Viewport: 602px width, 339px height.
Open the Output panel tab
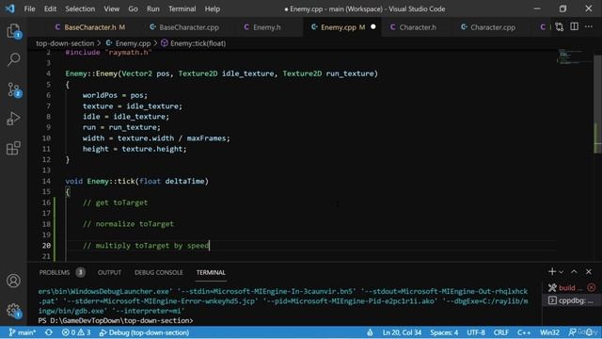(109, 272)
